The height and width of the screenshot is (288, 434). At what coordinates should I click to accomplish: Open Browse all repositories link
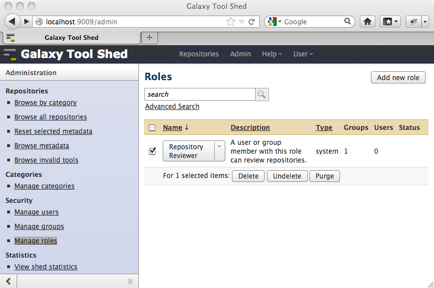point(51,117)
